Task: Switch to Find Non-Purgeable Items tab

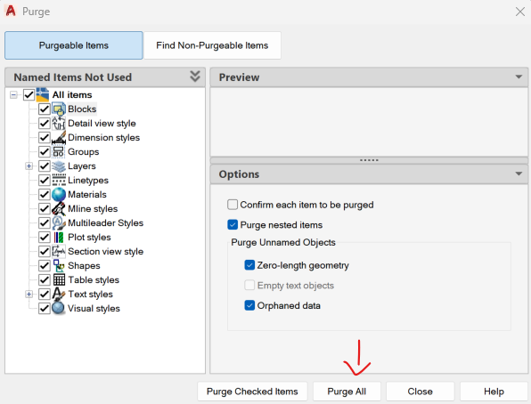Action: [x=212, y=45]
